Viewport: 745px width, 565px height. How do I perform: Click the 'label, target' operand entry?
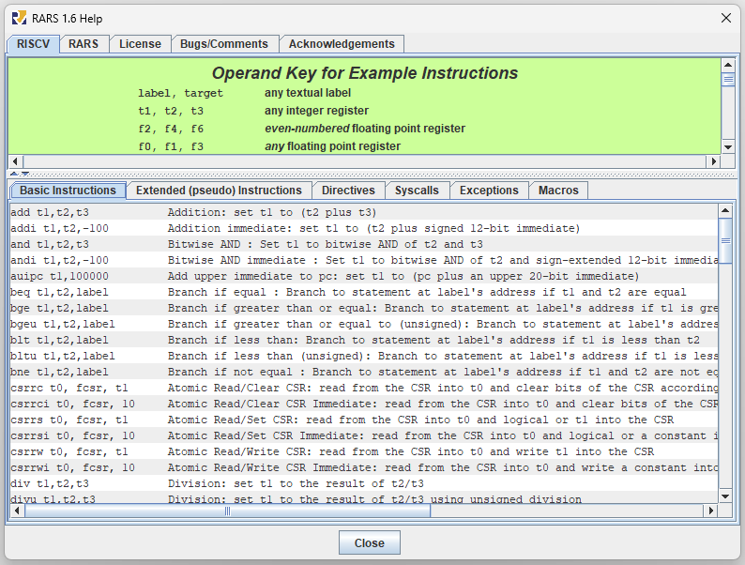(x=180, y=93)
